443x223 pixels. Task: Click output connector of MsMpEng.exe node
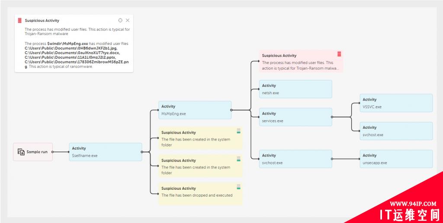point(231,110)
